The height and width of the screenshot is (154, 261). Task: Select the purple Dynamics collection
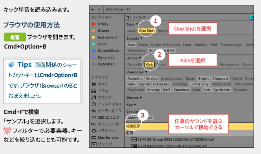[x=103, y=57]
